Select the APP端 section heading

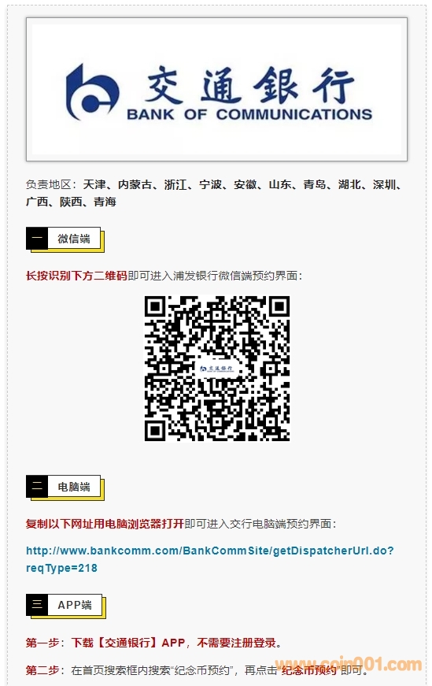click(x=75, y=605)
